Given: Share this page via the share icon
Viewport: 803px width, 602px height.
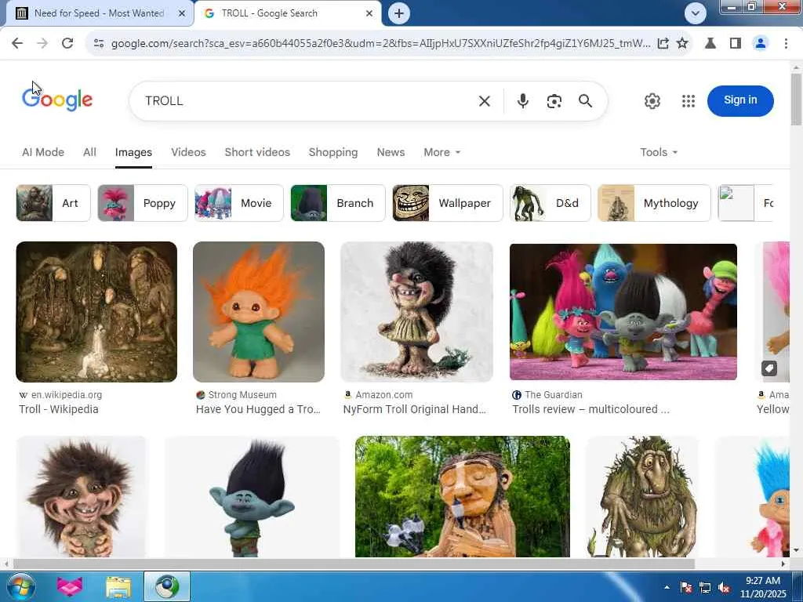Looking at the screenshot, I should click(663, 44).
